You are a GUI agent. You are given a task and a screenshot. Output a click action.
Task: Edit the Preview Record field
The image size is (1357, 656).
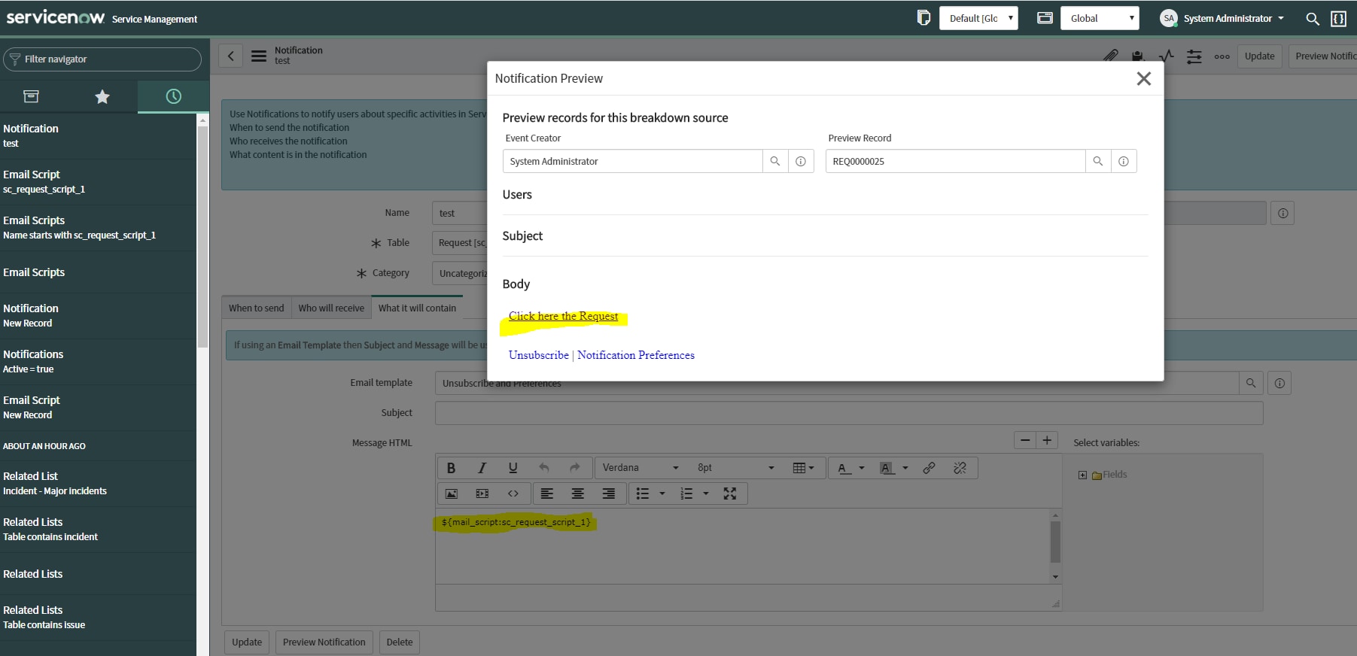[x=955, y=161]
